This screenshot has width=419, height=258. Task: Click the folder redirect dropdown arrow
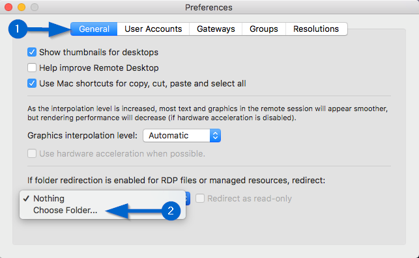pyautogui.click(x=188, y=199)
